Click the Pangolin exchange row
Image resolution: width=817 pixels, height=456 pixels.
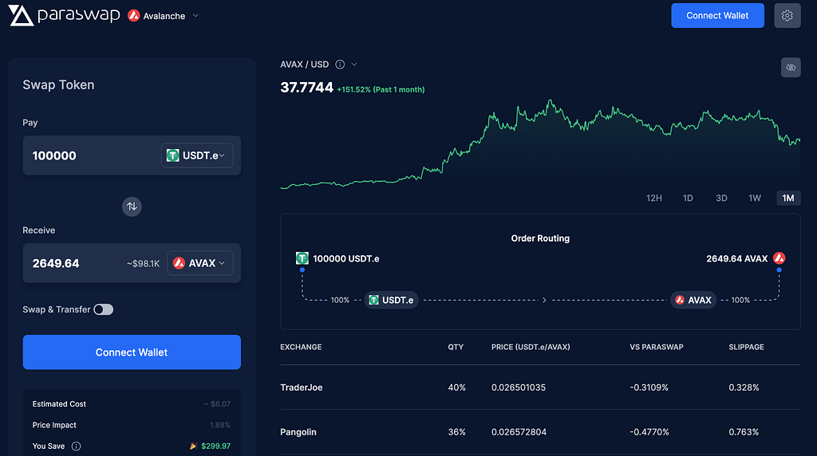click(x=540, y=432)
